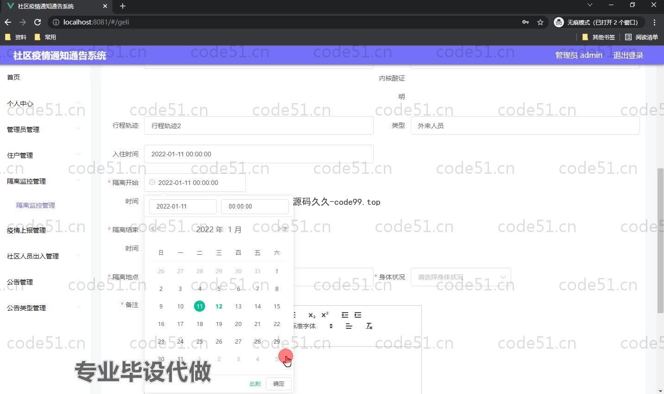Reload the browser page
Image resolution: width=664 pixels, height=394 pixels.
38,22
